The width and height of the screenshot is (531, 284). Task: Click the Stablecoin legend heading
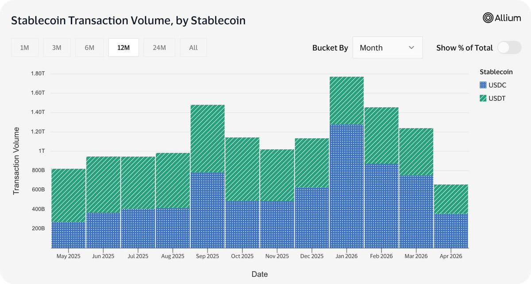(x=496, y=72)
